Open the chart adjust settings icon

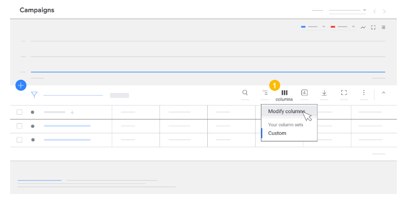point(383,27)
